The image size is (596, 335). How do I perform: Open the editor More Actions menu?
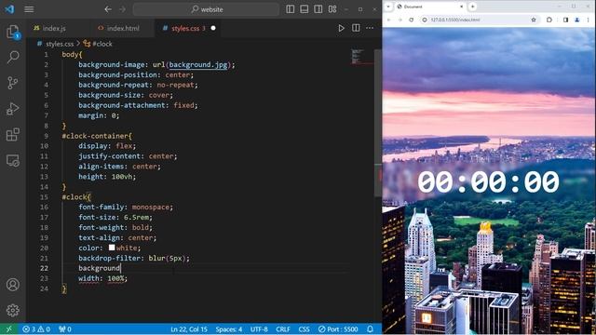pos(370,28)
